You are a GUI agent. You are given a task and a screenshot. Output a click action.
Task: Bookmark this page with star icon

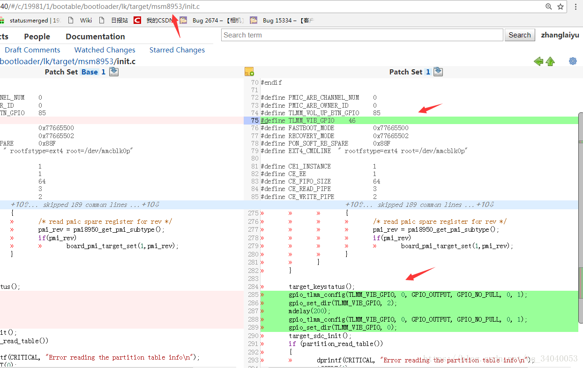pos(561,7)
